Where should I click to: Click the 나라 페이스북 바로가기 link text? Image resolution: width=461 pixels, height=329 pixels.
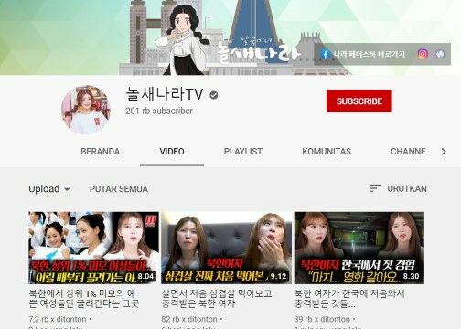pos(370,55)
